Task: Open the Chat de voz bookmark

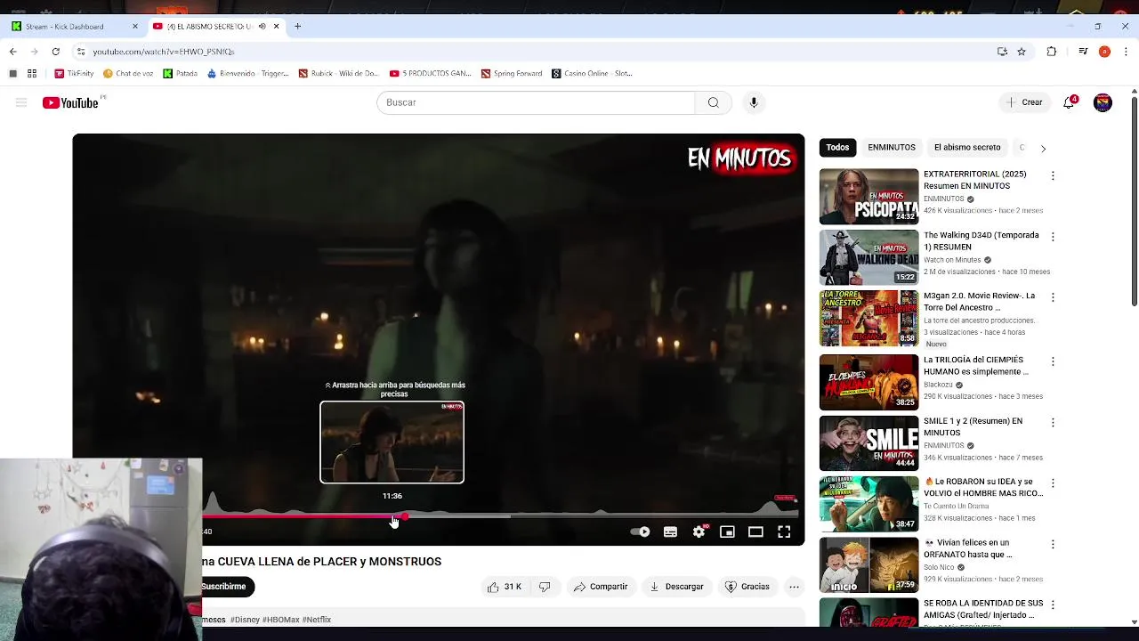Action: point(128,74)
